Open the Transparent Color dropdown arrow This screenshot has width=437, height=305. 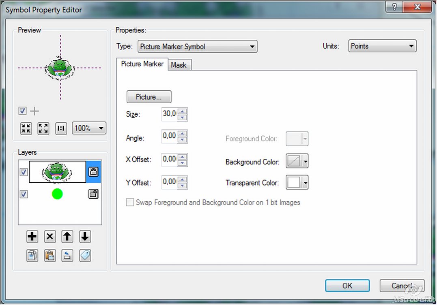(x=306, y=183)
